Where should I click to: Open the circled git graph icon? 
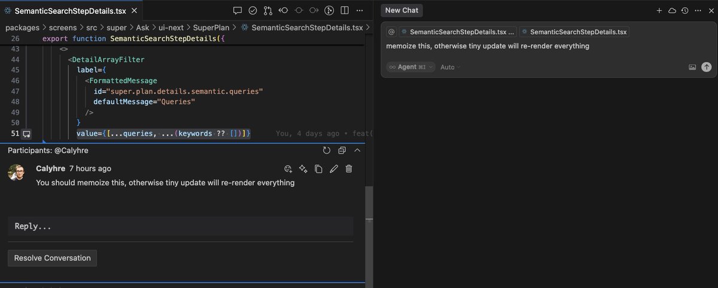(x=329, y=10)
